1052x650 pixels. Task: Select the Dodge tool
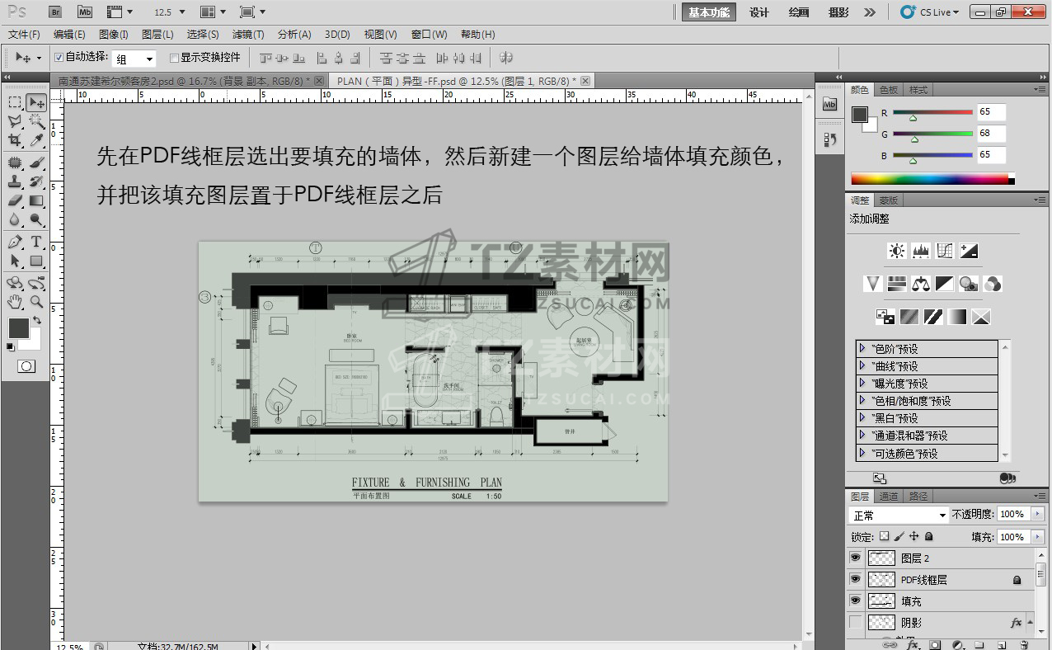pos(36,220)
